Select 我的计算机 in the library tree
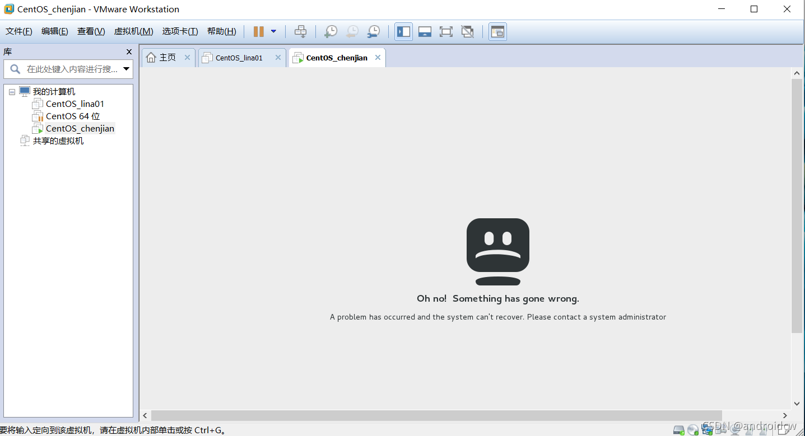Viewport: 805px width, 436px height. coord(54,92)
